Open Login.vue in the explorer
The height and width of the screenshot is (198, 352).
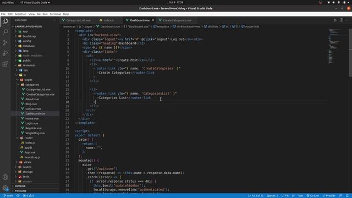point(31,123)
